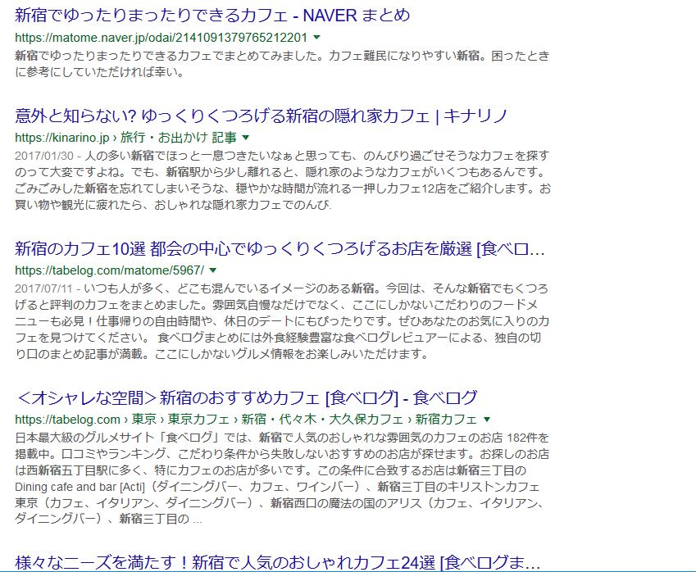Click the kinarino.jp › 旅行・お出かけ 記事 breadcrumb
This screenshot has height=572, width=696.
click(x=125, y=138)
